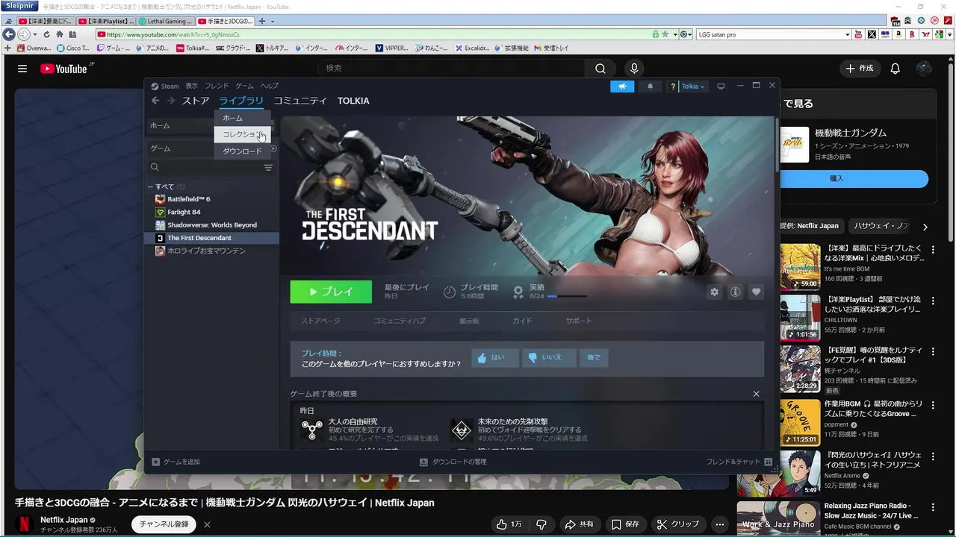Click the 後で button

[x=594, y=357]
